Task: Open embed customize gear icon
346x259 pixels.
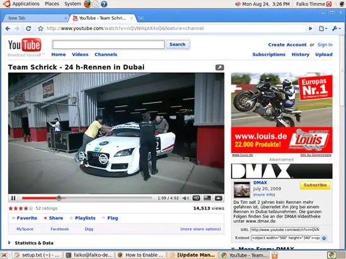Action: point(324,238)
